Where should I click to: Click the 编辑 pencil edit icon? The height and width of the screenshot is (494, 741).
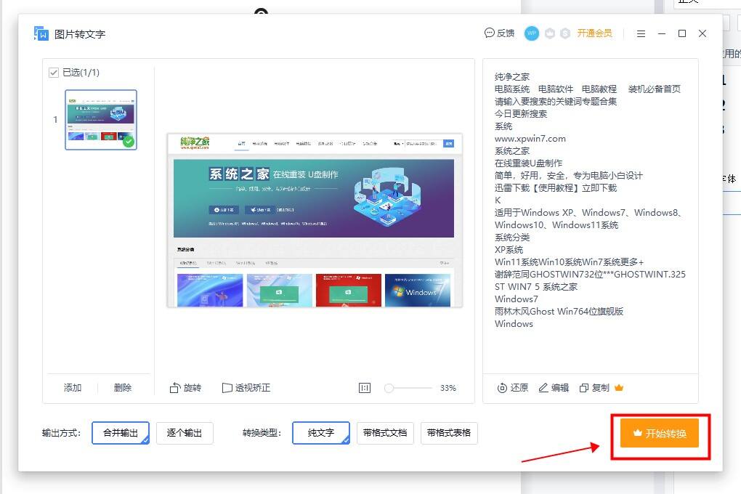(543, 388)
